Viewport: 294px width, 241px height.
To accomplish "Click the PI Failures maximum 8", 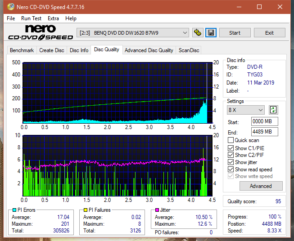I will pos(140,224).
